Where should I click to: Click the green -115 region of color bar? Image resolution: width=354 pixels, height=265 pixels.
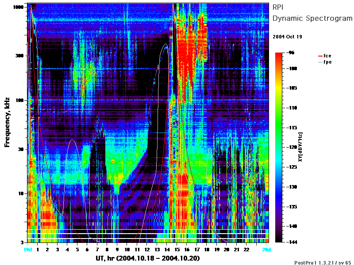tap(279, 128)
